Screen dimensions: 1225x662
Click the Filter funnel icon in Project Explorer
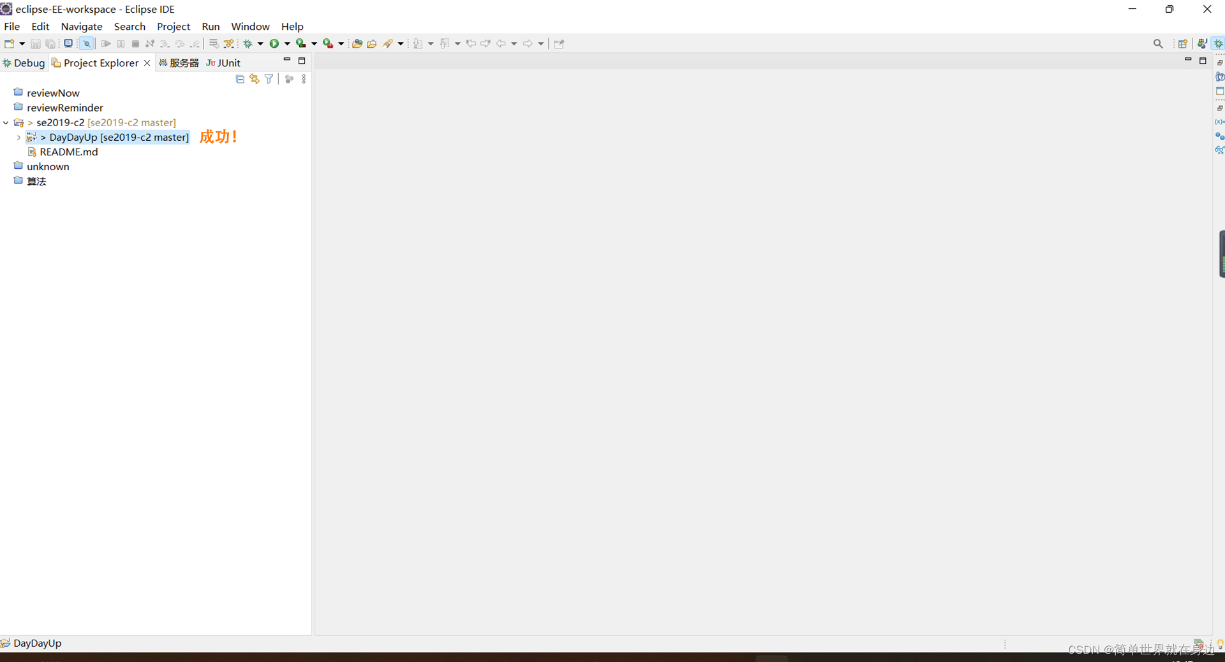(x=269, y=78)
